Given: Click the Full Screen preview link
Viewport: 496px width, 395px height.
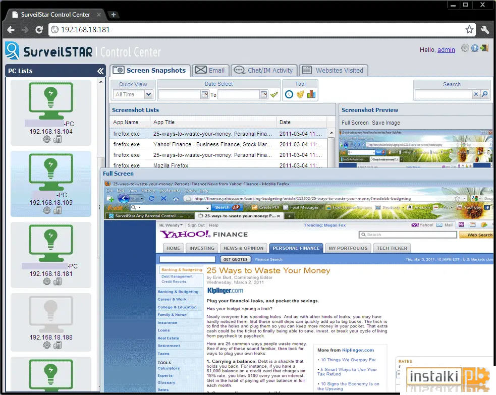Looking at the screenshot, I should [355, 123].
